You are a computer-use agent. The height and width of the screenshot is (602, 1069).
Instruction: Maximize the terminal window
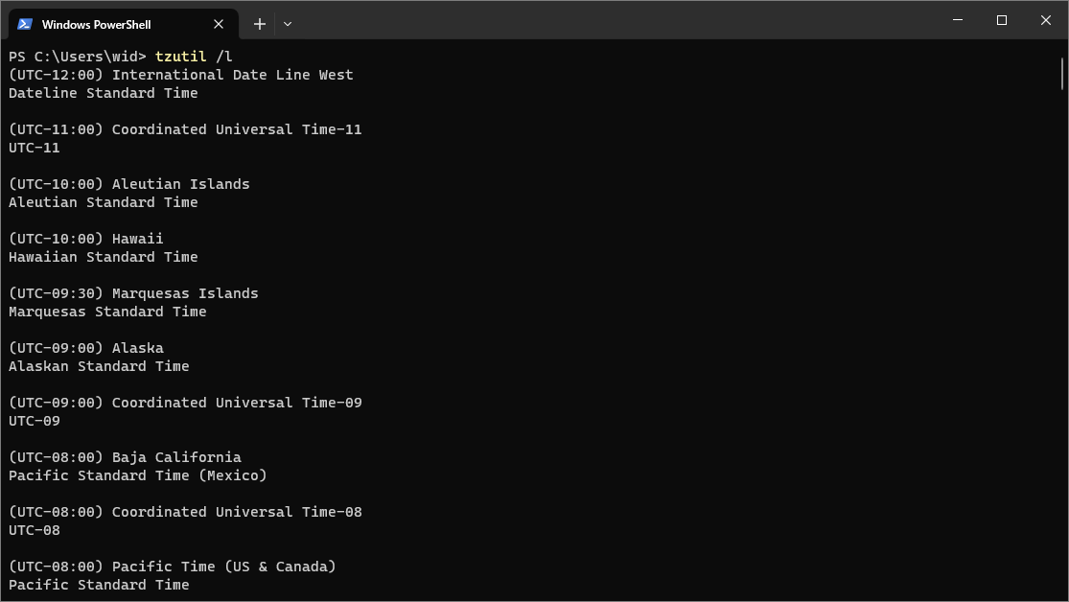click(1001, 19)
